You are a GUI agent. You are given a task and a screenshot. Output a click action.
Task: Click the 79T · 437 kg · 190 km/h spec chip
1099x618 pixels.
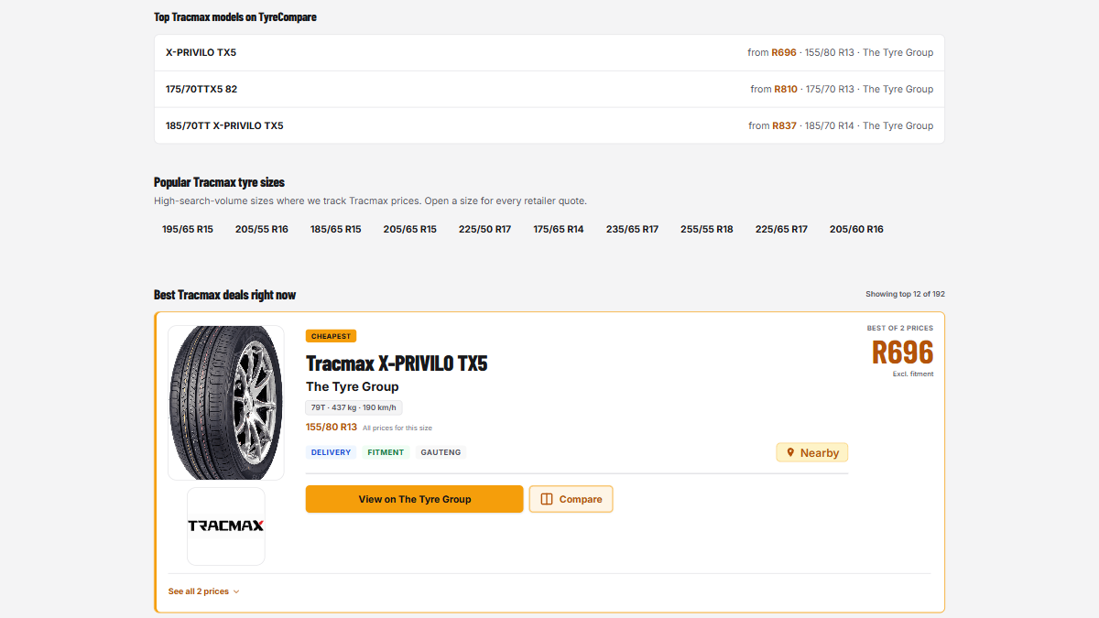click(354, 407)
